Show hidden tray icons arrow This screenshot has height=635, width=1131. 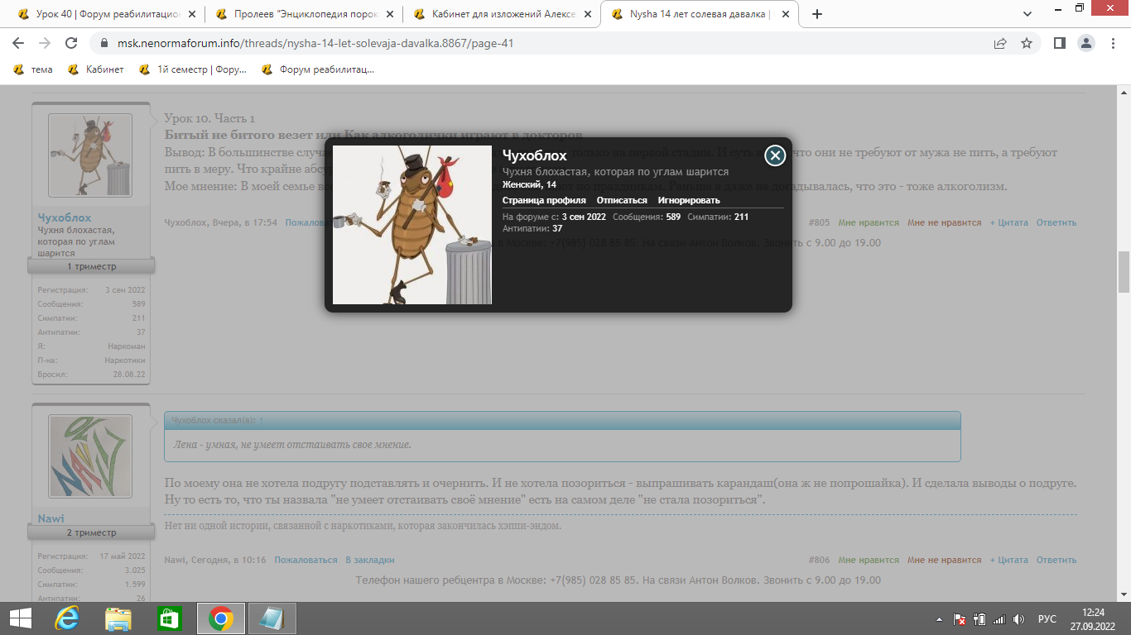tap(939, 618)
